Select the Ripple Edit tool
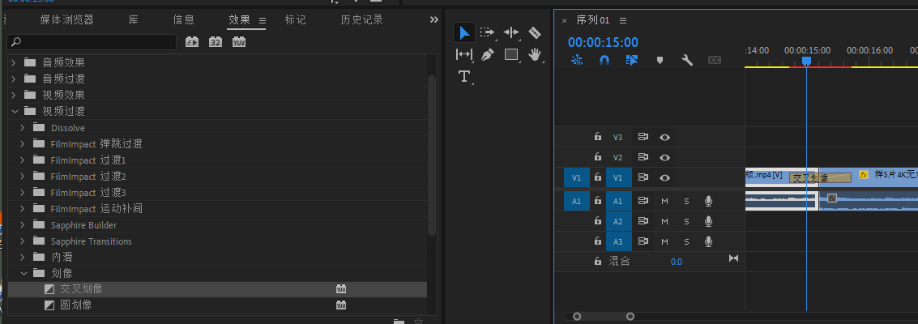 [x=511, y=32]
